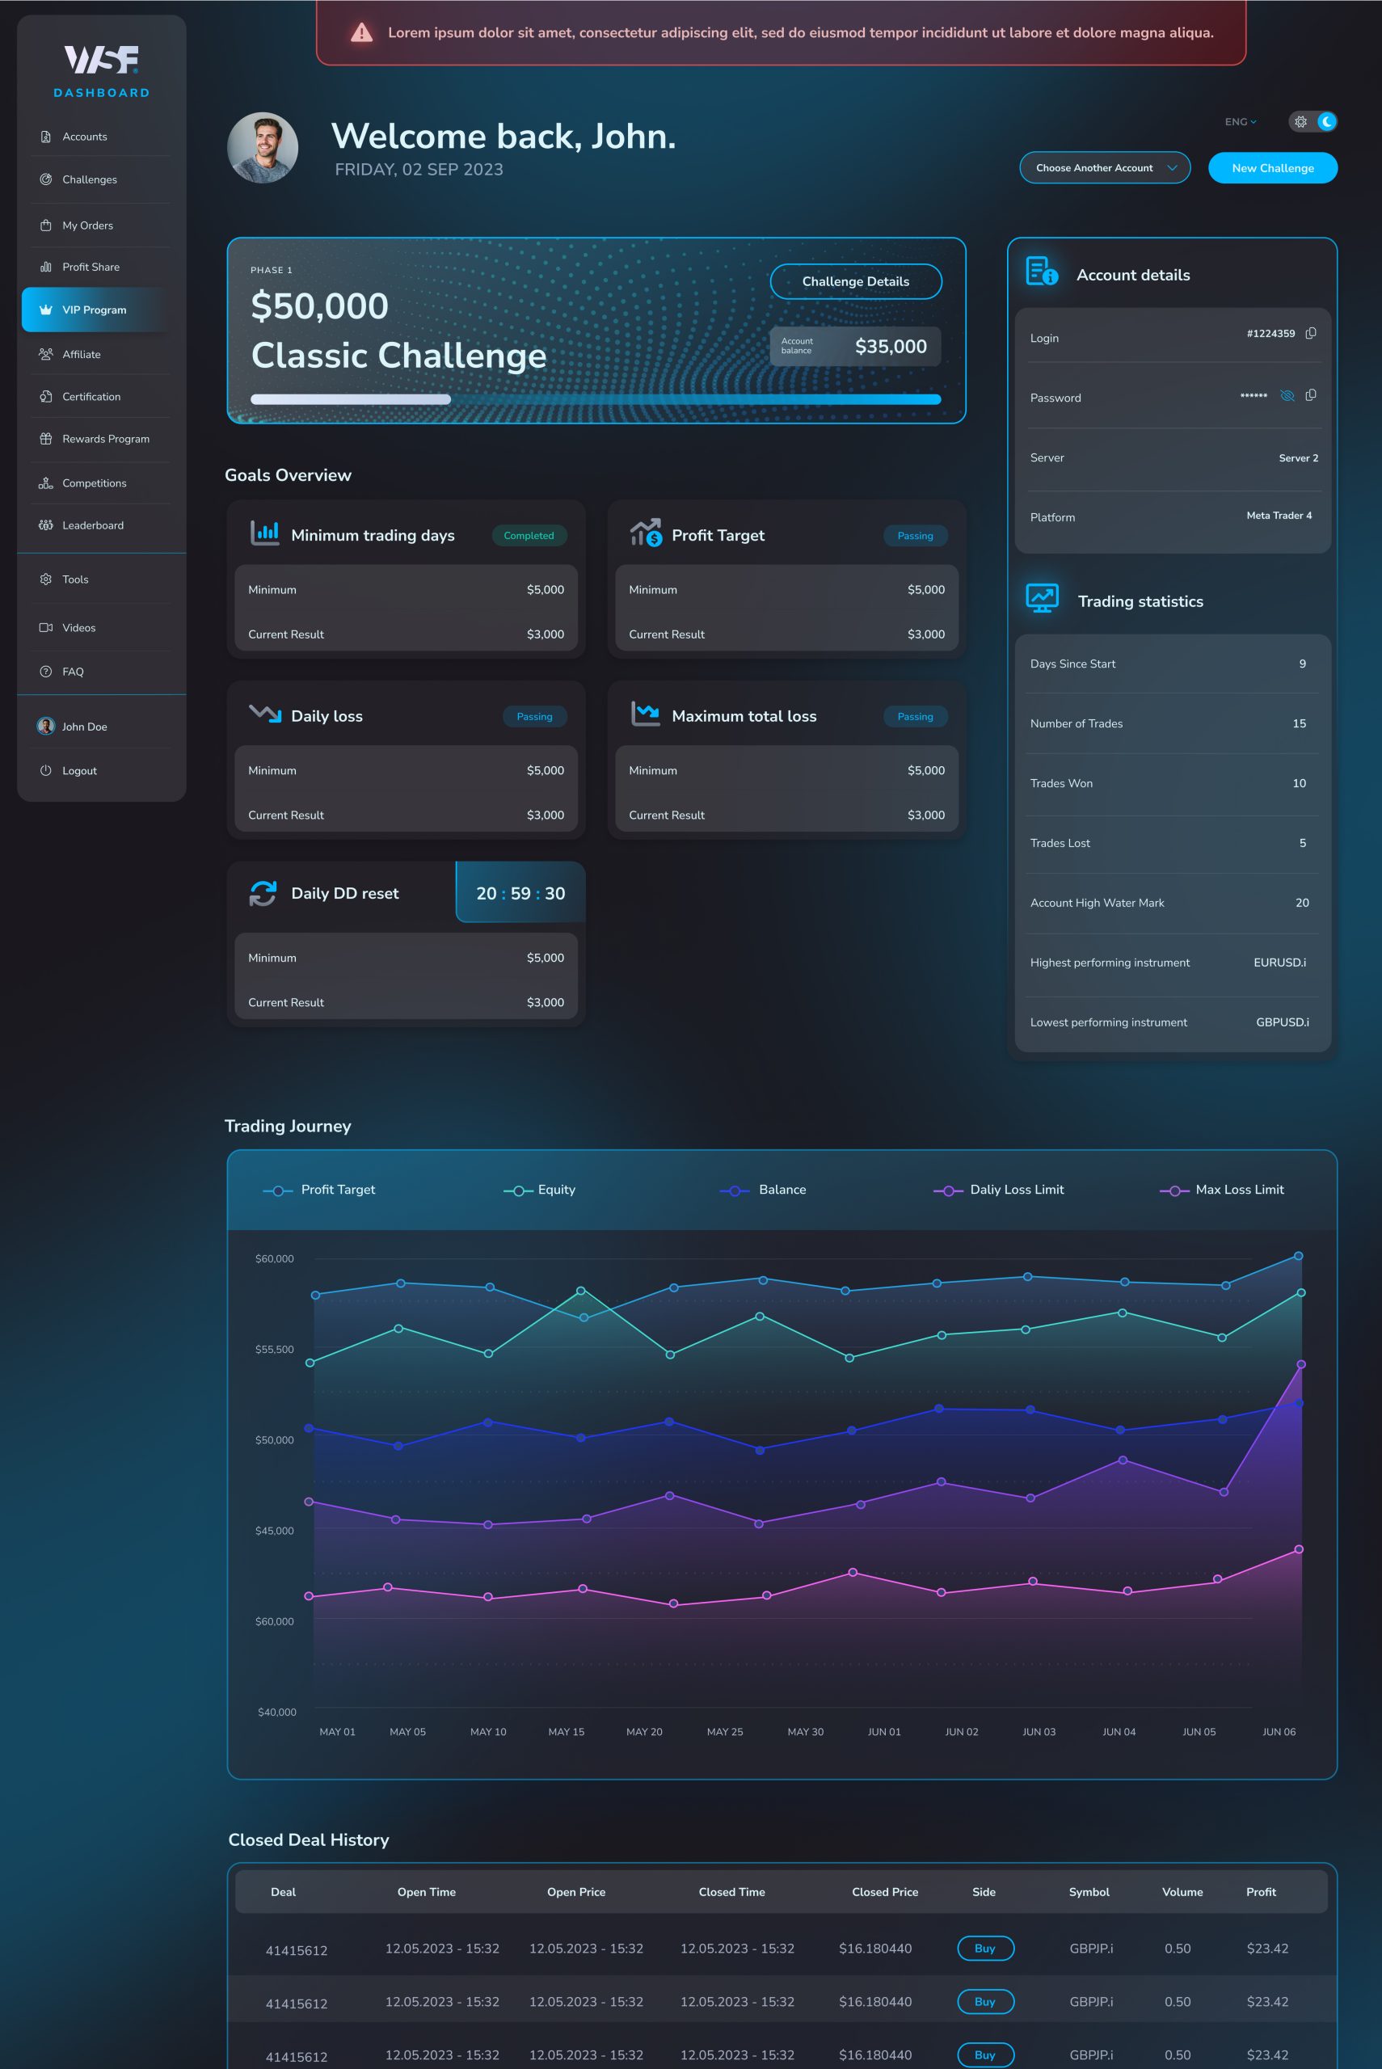1382x2069 pixels.
Task: Toggle Max Loss Limit legend item
Action: pyautogui.click(x=1222, y=1190)
